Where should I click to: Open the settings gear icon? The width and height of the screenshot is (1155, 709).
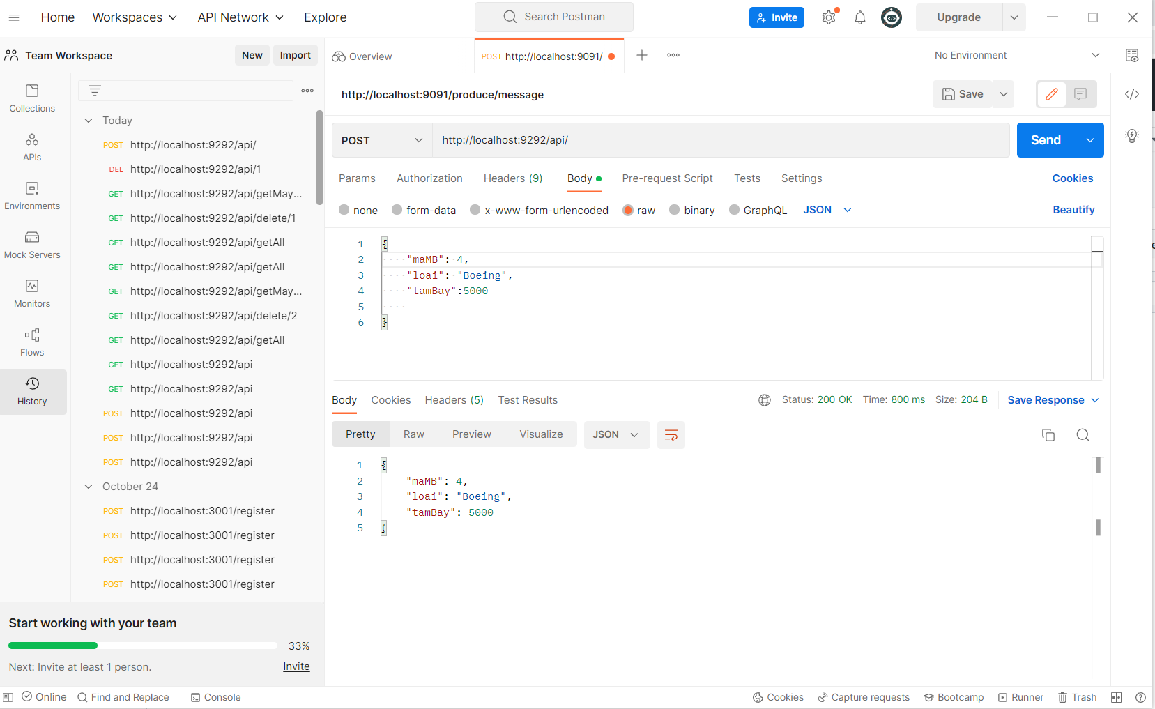click(x=829, y=17)
